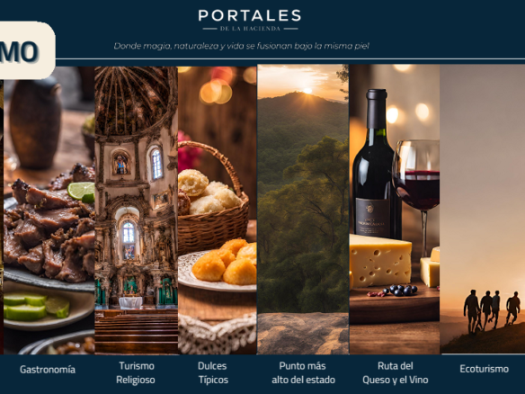Click the setting sun over the hills

(307, 91)
